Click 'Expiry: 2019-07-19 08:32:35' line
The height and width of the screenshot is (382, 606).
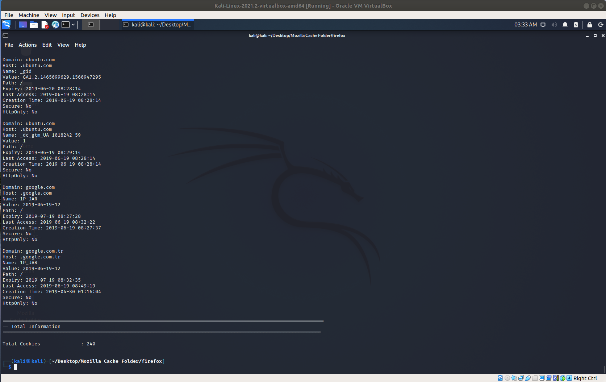tap(42, 280)
